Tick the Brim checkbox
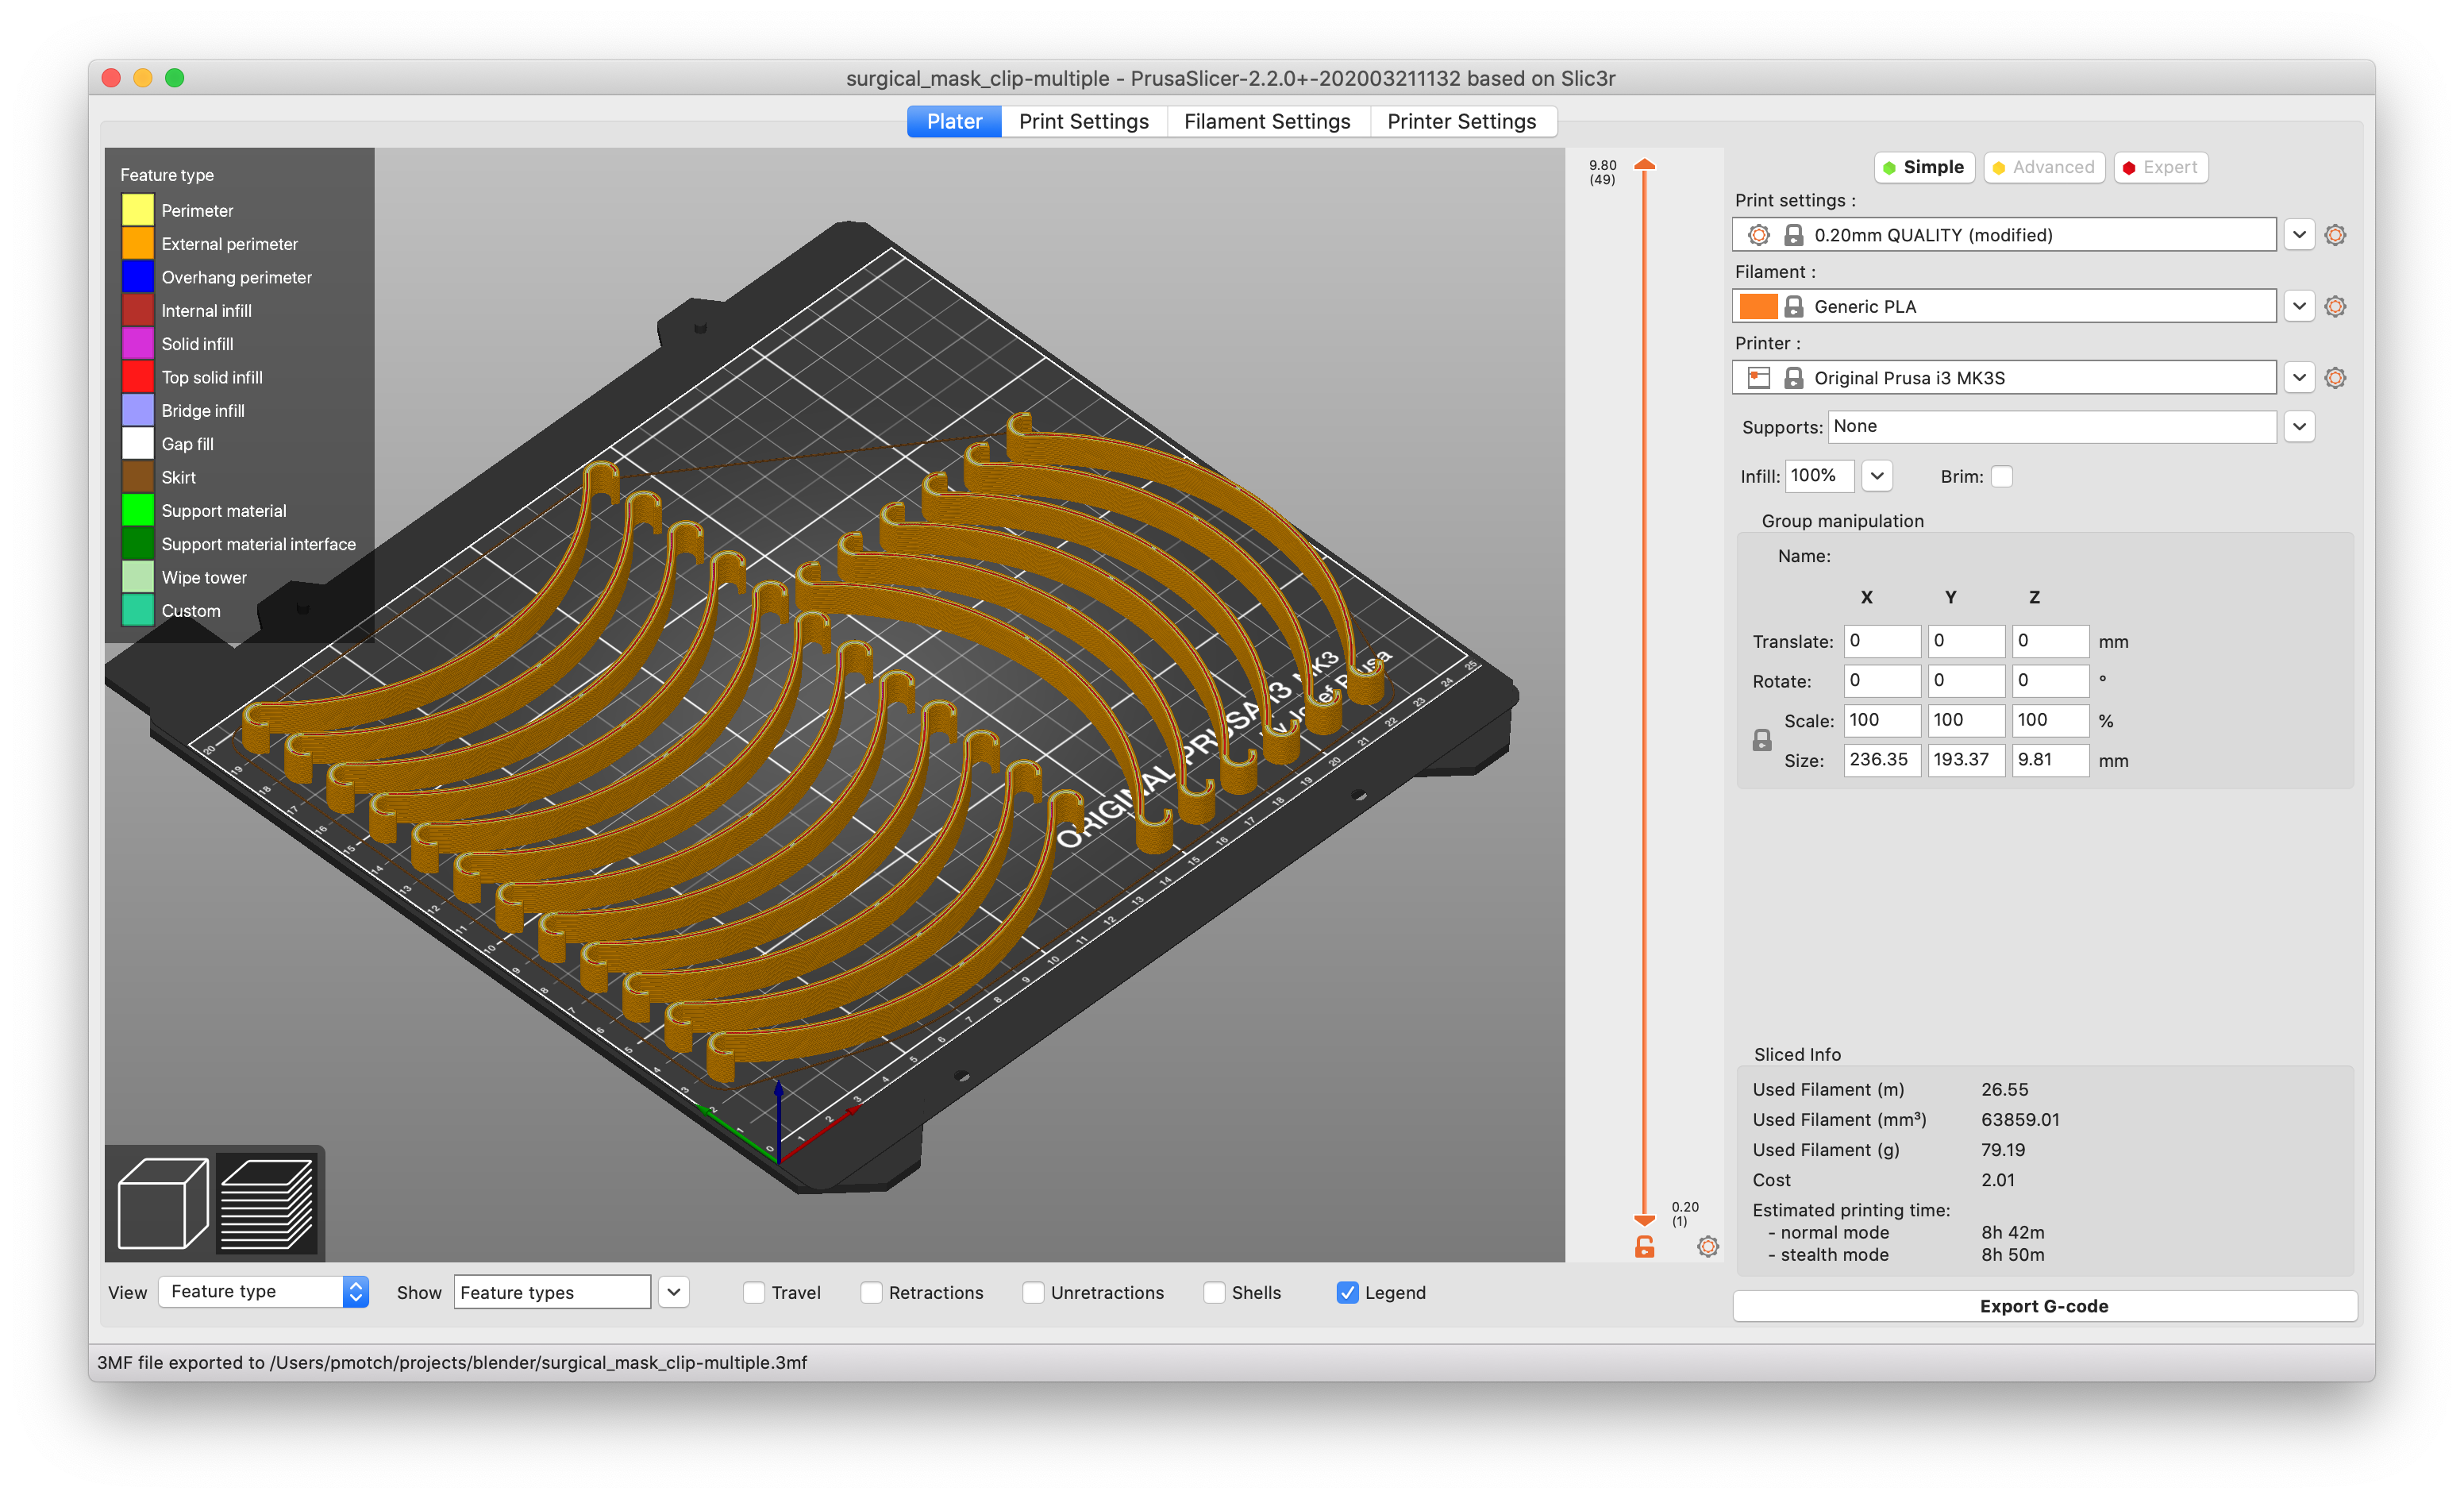 [x=2001, y=477]
